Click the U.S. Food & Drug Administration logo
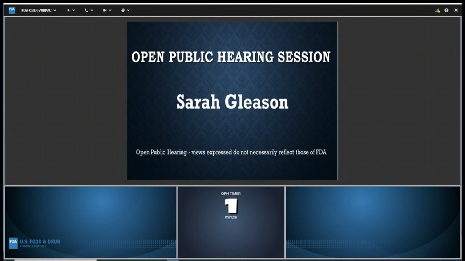The height and width of the screenshot is (261, 465). pyautogui.click(x=35, y=243)
